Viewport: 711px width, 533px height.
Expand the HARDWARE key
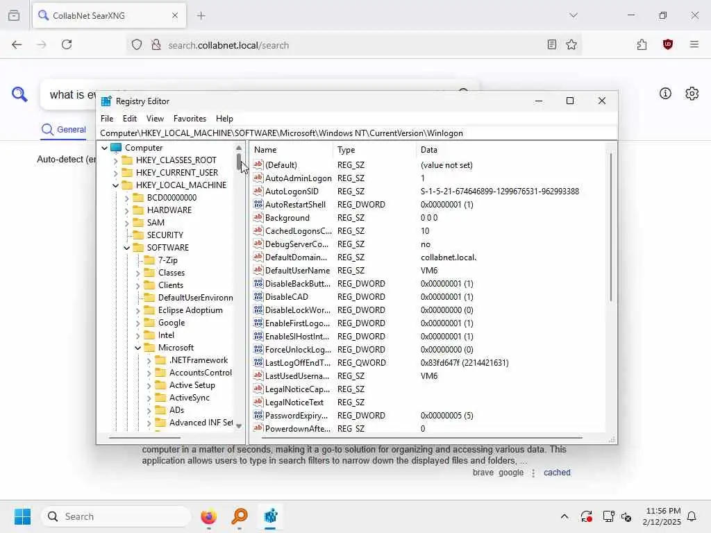pos(126,210)
